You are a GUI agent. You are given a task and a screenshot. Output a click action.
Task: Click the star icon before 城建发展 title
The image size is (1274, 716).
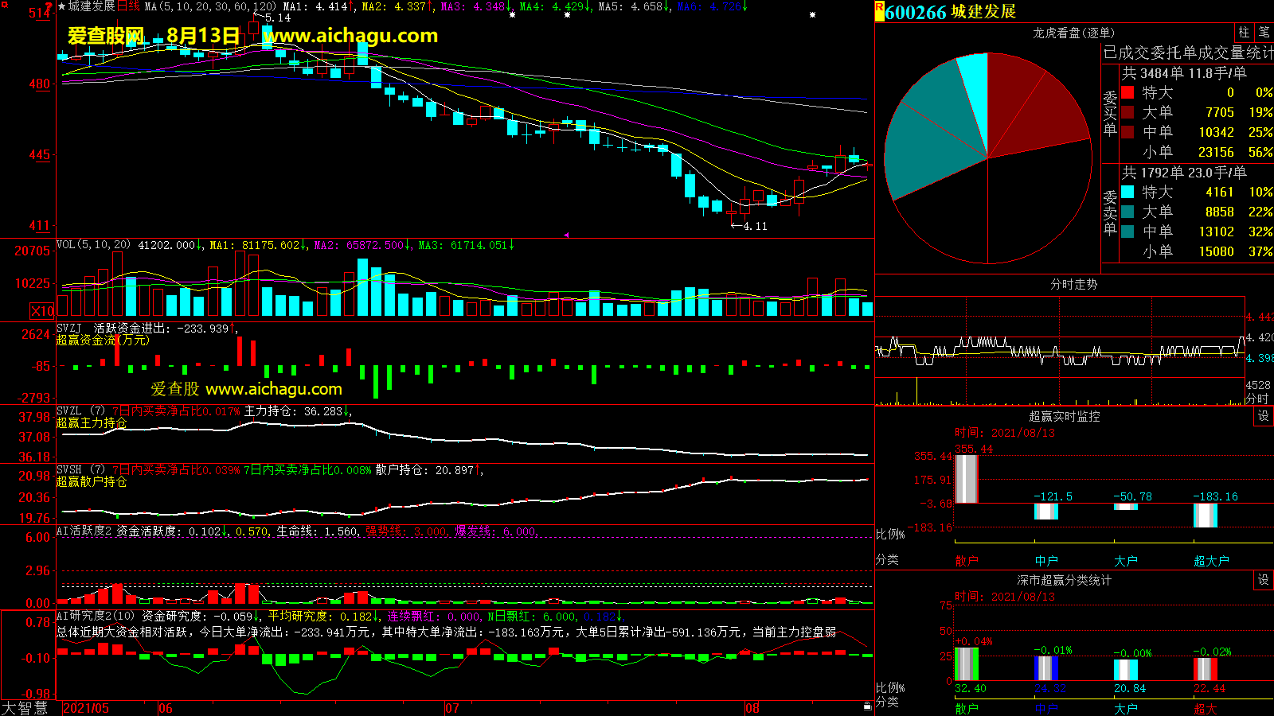(x=61, y=6)
